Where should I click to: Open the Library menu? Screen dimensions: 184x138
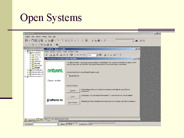coord(38,37)
